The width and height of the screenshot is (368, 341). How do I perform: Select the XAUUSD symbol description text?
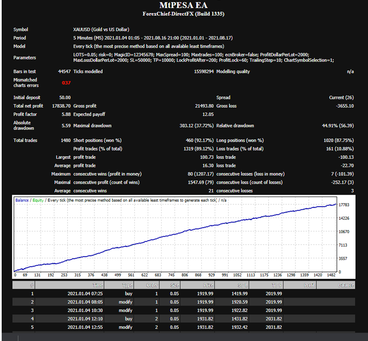coord(101,29)
